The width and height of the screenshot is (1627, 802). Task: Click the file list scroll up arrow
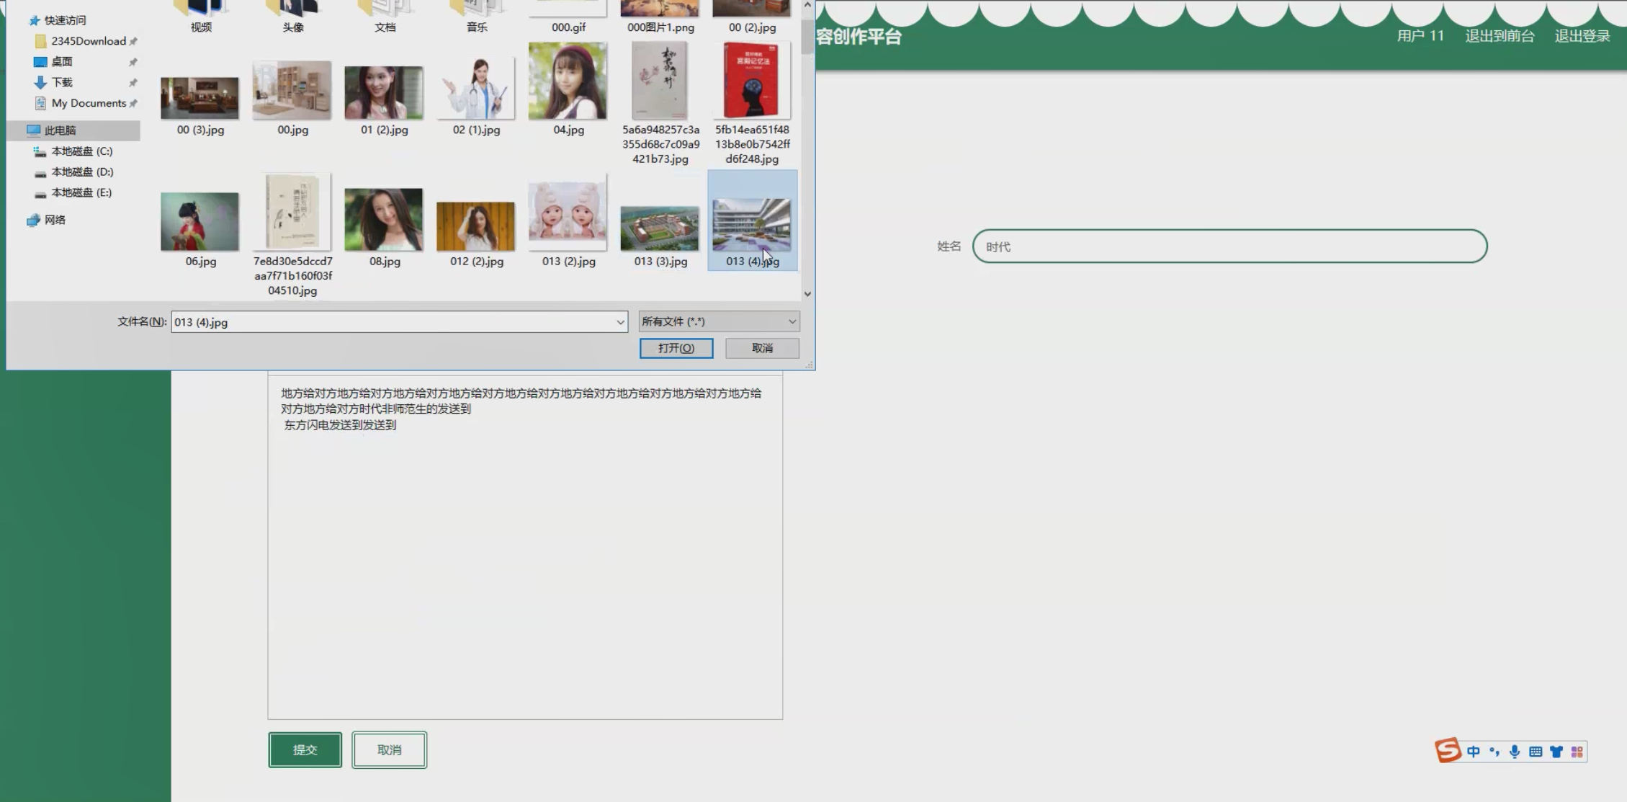807,5
